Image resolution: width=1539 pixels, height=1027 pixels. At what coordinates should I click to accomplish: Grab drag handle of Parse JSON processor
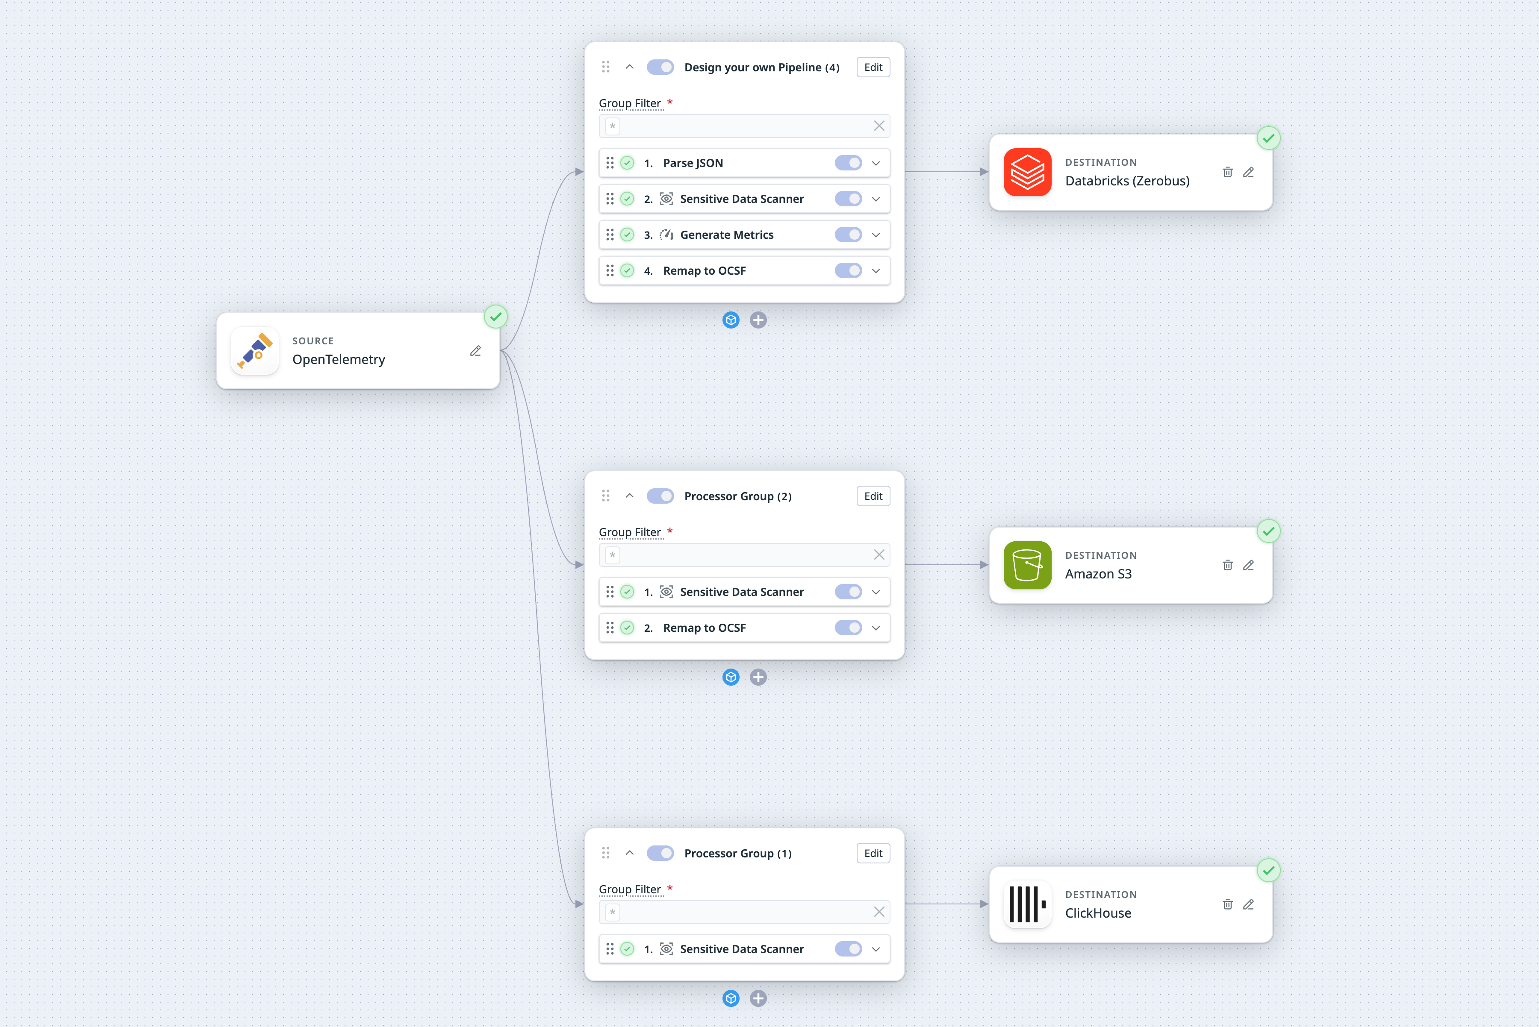[610, 162]
